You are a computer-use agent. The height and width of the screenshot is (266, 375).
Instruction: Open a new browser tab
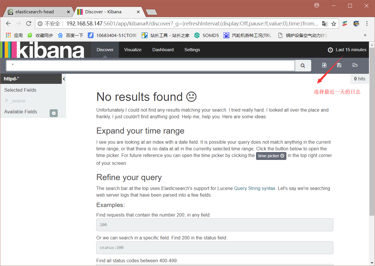151,12
